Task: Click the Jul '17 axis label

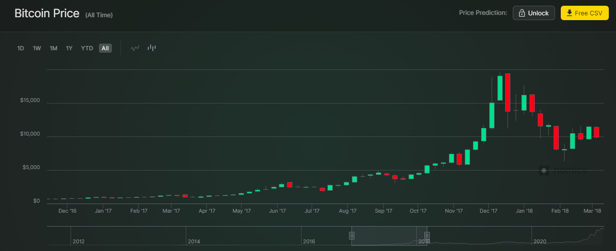Action: [312, 211]
